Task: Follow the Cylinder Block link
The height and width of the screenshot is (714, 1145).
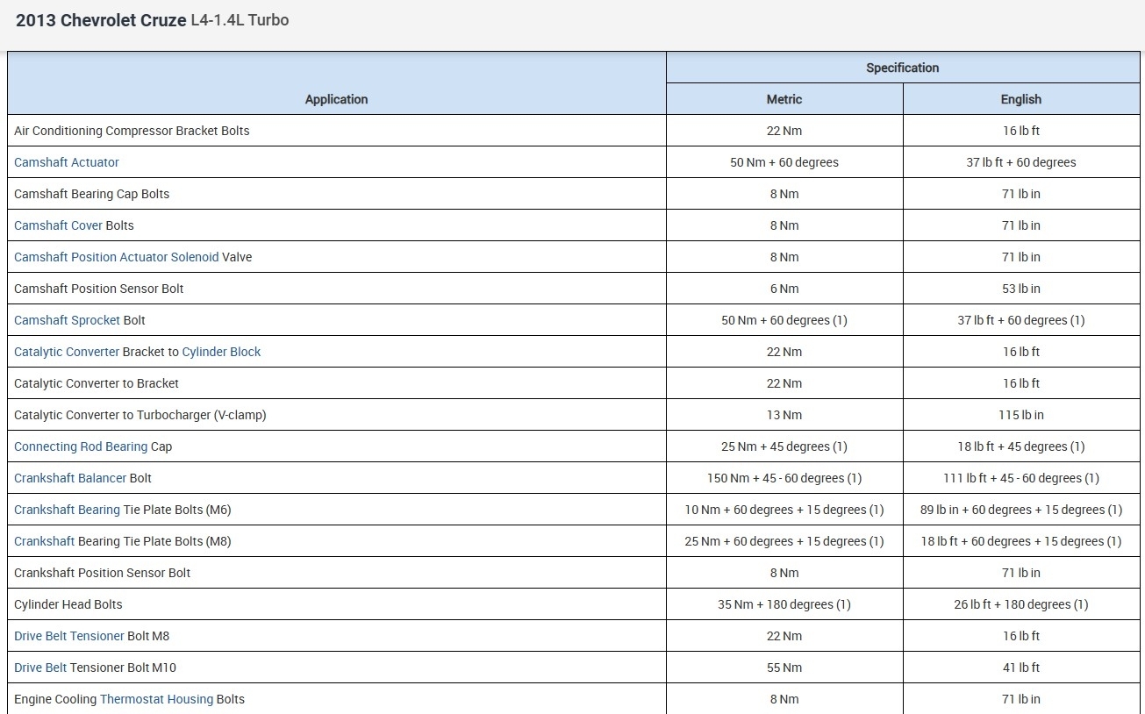Action: [221, 352]
